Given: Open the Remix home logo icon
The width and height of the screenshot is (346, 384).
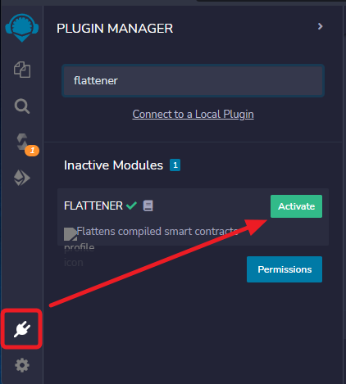Looking at the screenshot, I should click(x=22, y=28).
